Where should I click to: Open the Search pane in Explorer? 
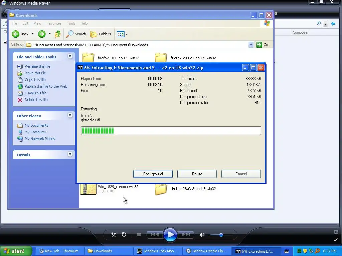76,34
